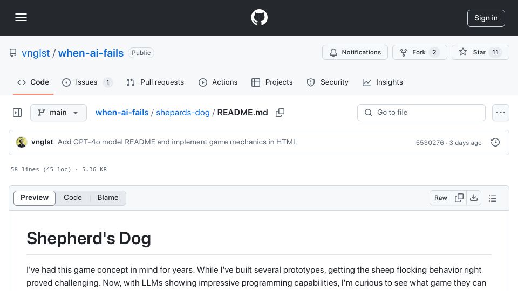Copy raw file contents icon

(459, 198)
